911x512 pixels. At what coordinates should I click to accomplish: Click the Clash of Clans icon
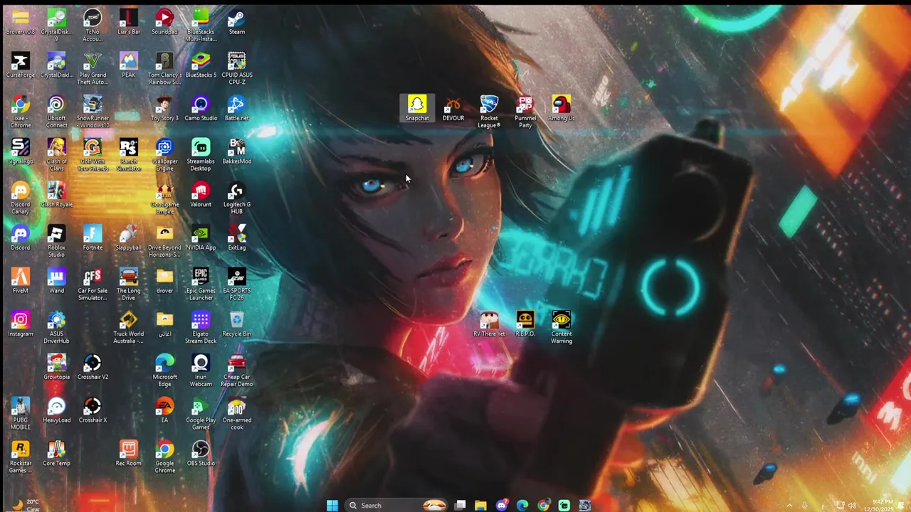click(56, 155)
